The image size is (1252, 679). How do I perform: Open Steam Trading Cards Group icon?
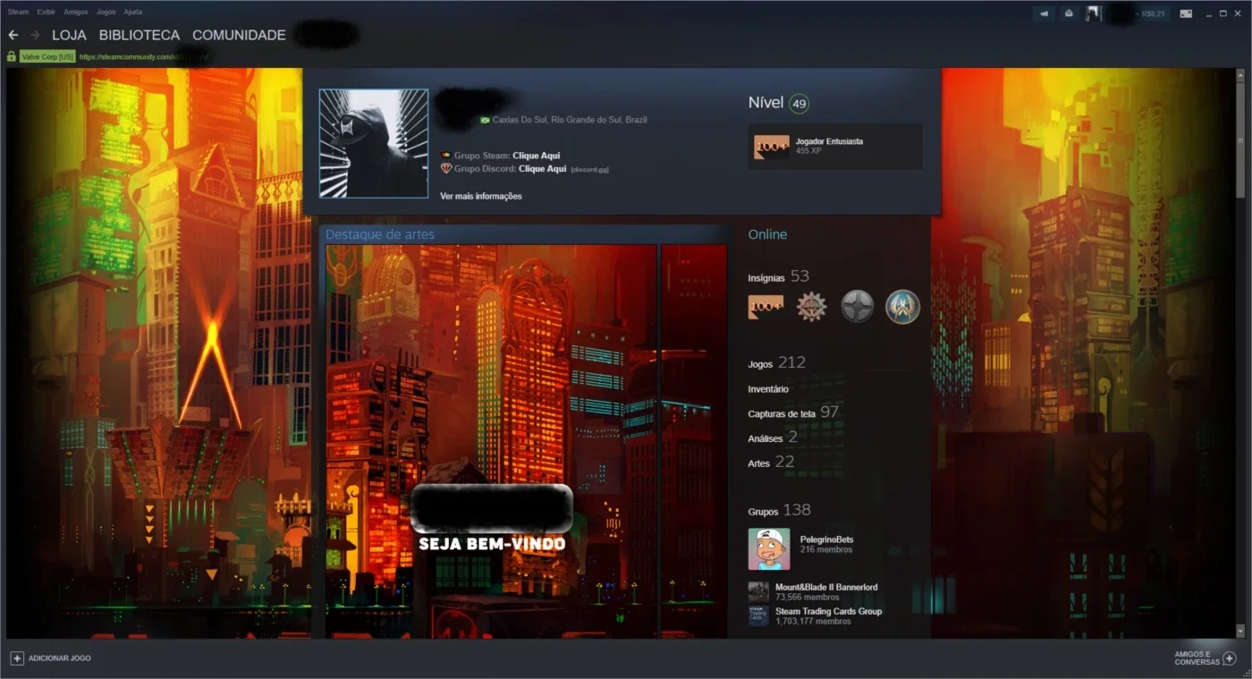[758, 615]
